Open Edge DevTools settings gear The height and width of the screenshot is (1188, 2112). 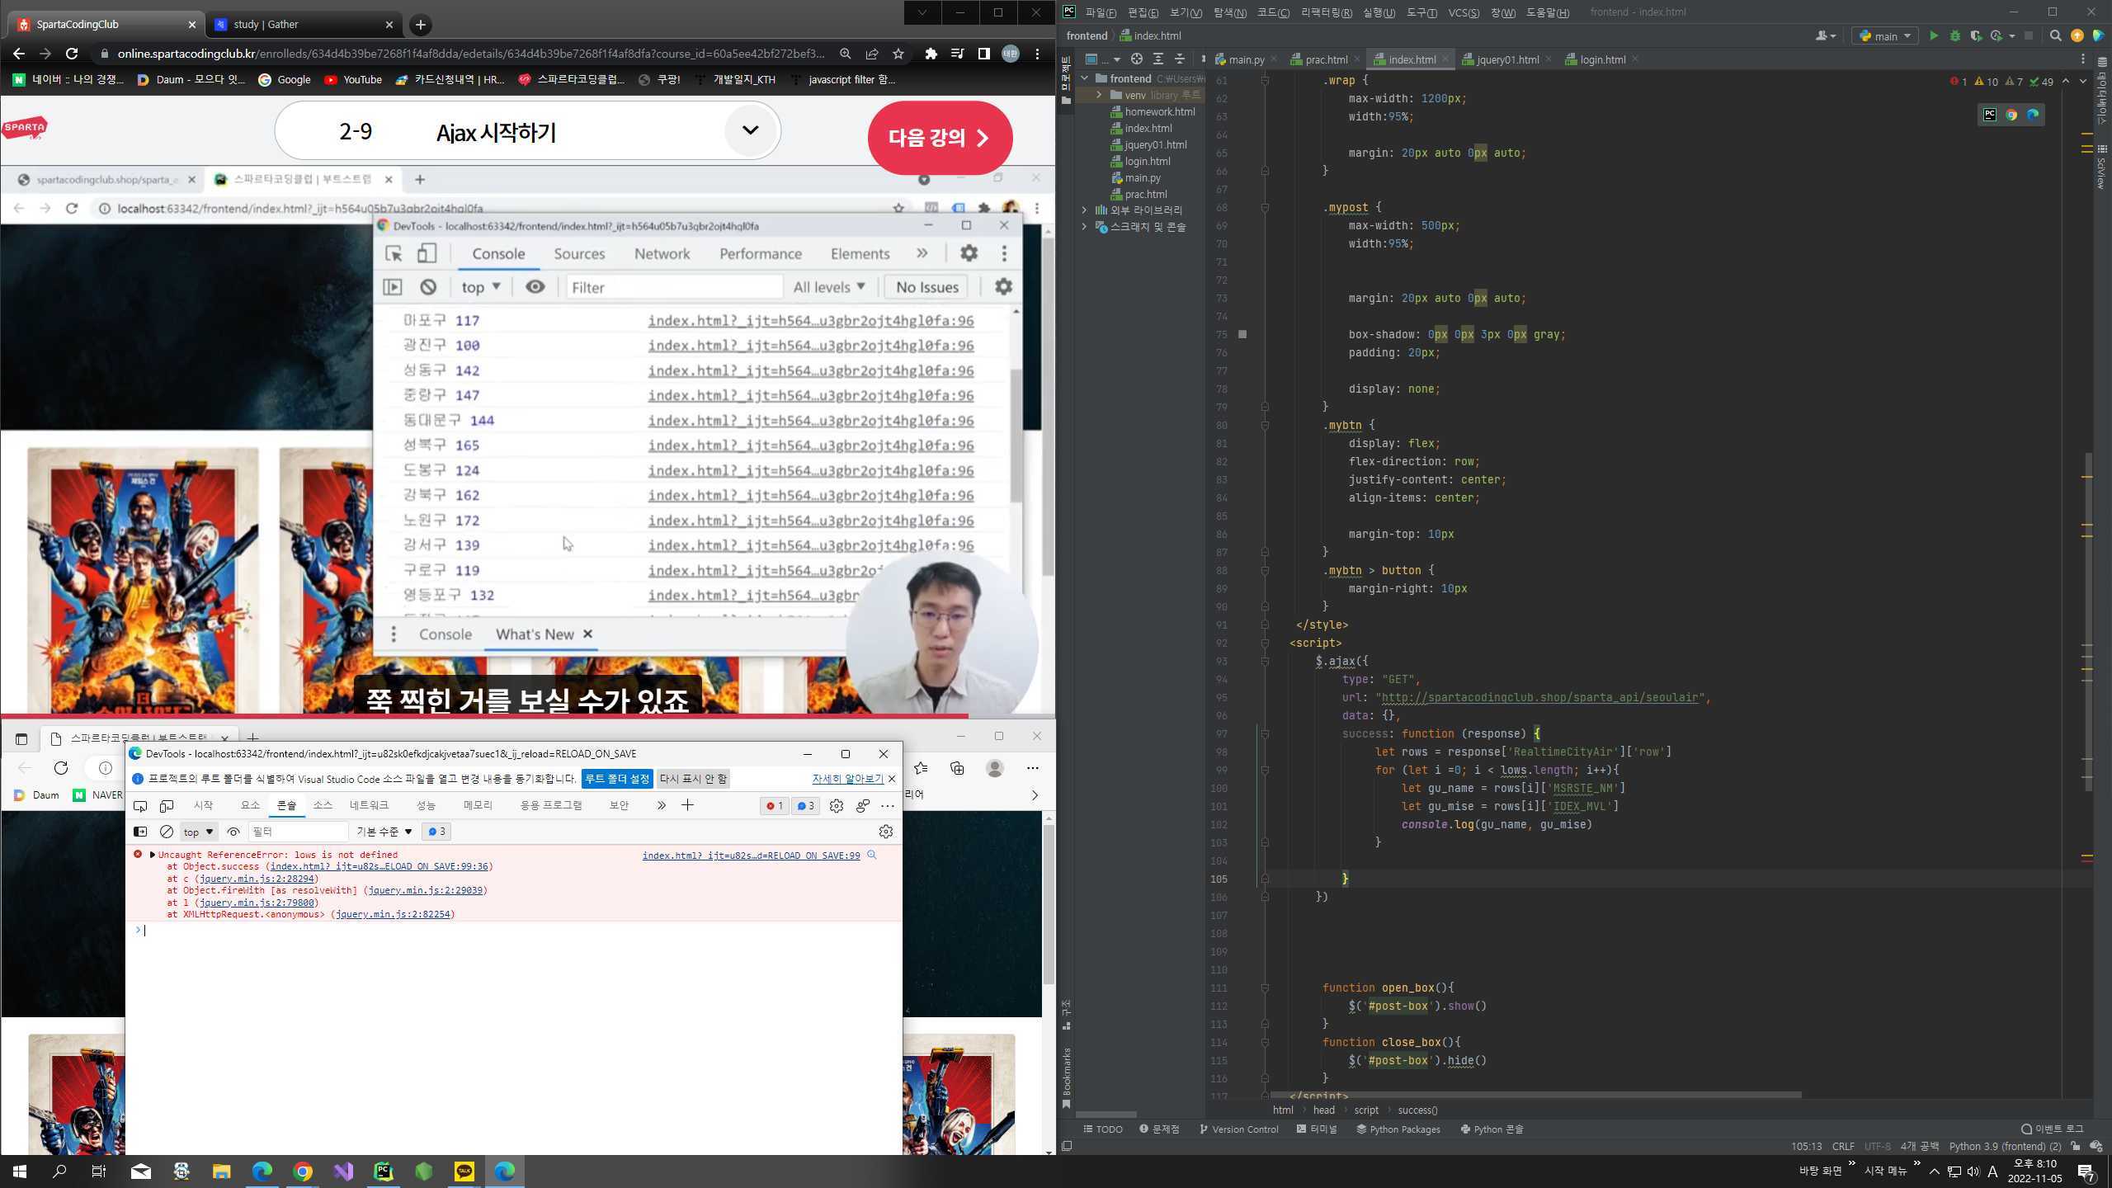(837, 806)
